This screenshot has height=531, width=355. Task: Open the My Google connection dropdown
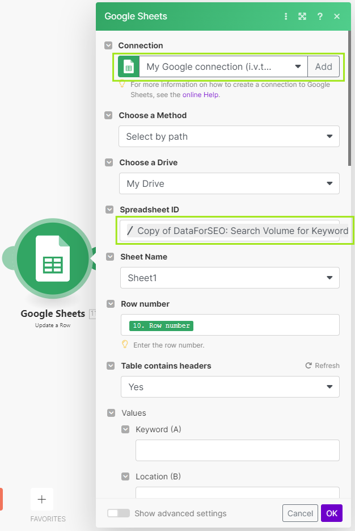tap(223, 66)
